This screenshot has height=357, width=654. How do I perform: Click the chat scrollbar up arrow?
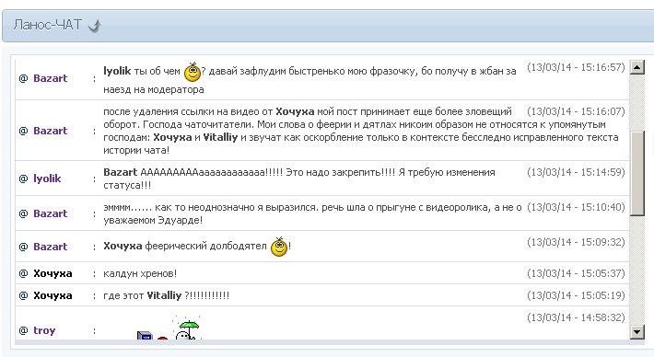(636, 67)
